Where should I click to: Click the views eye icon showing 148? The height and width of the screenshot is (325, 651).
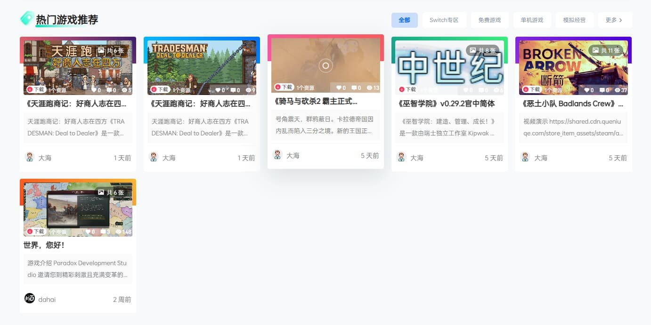(119, 232)
